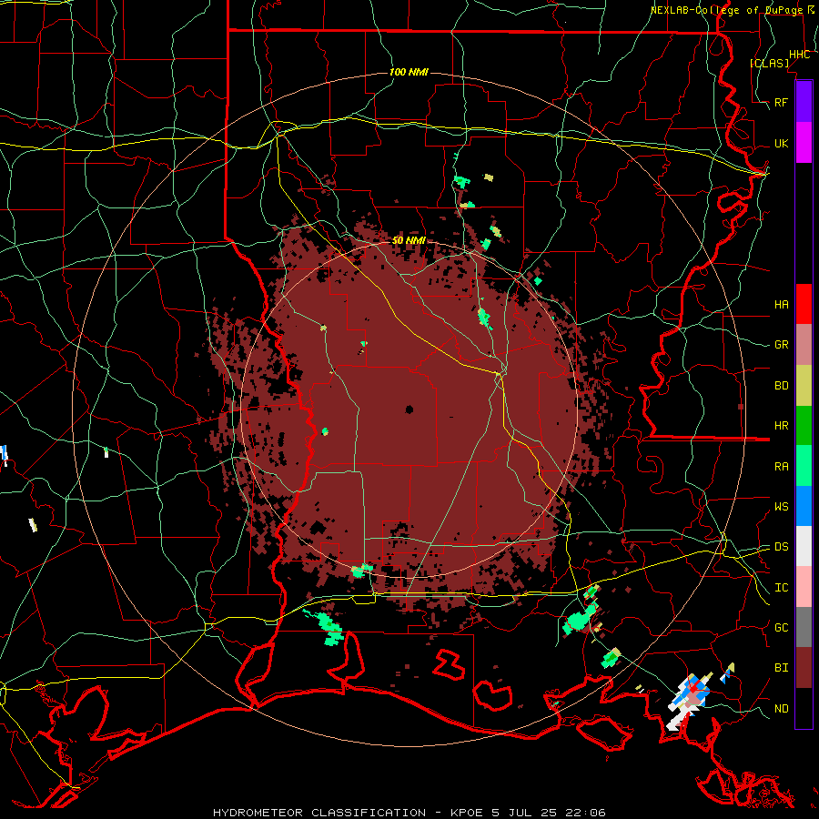
Task: Pick the HR dark green legend swatch
Action: [804, 426]
